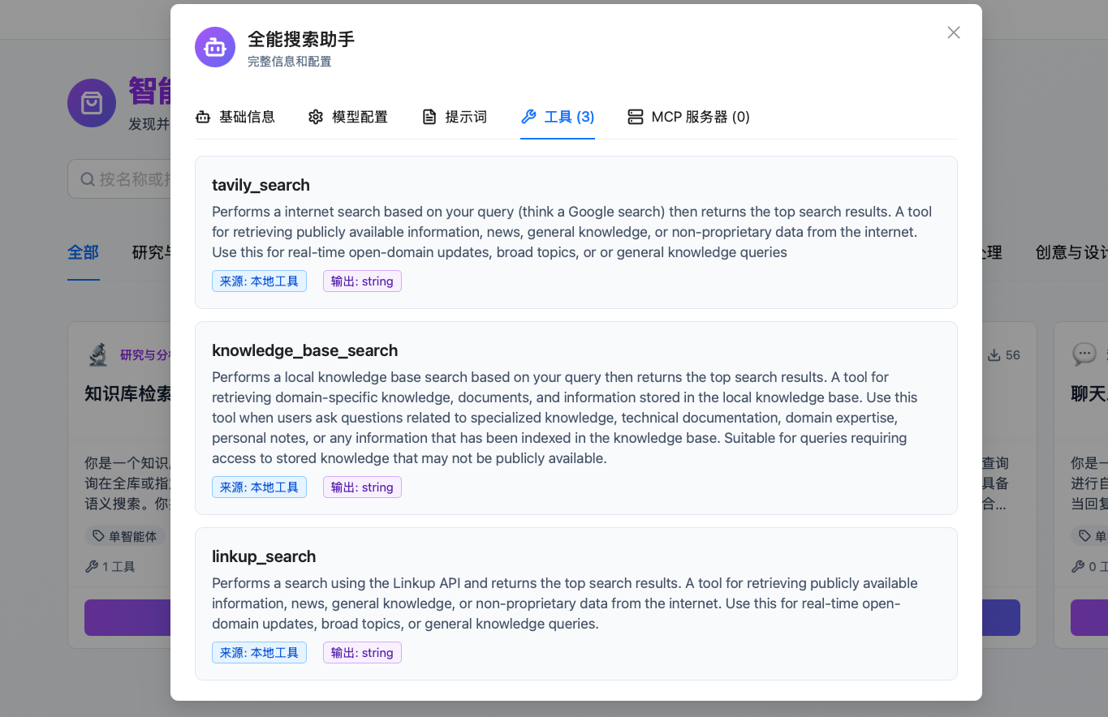Select the tavily_search tool card title
1108x717 pixels.
pos(261,185)
